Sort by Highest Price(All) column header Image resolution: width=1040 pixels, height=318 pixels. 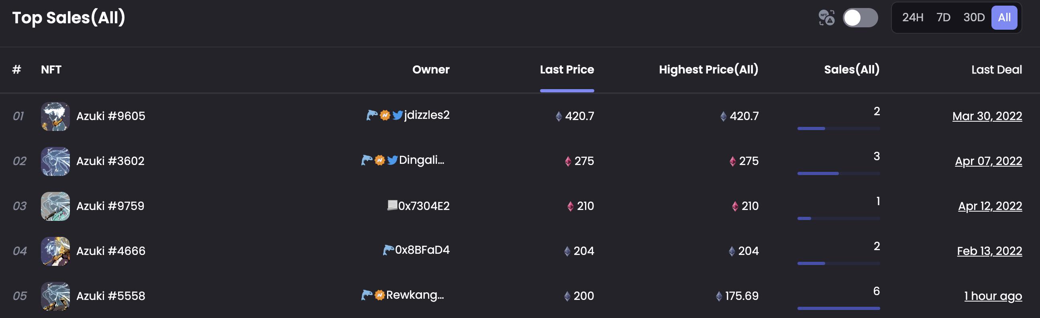coord(709,69)
